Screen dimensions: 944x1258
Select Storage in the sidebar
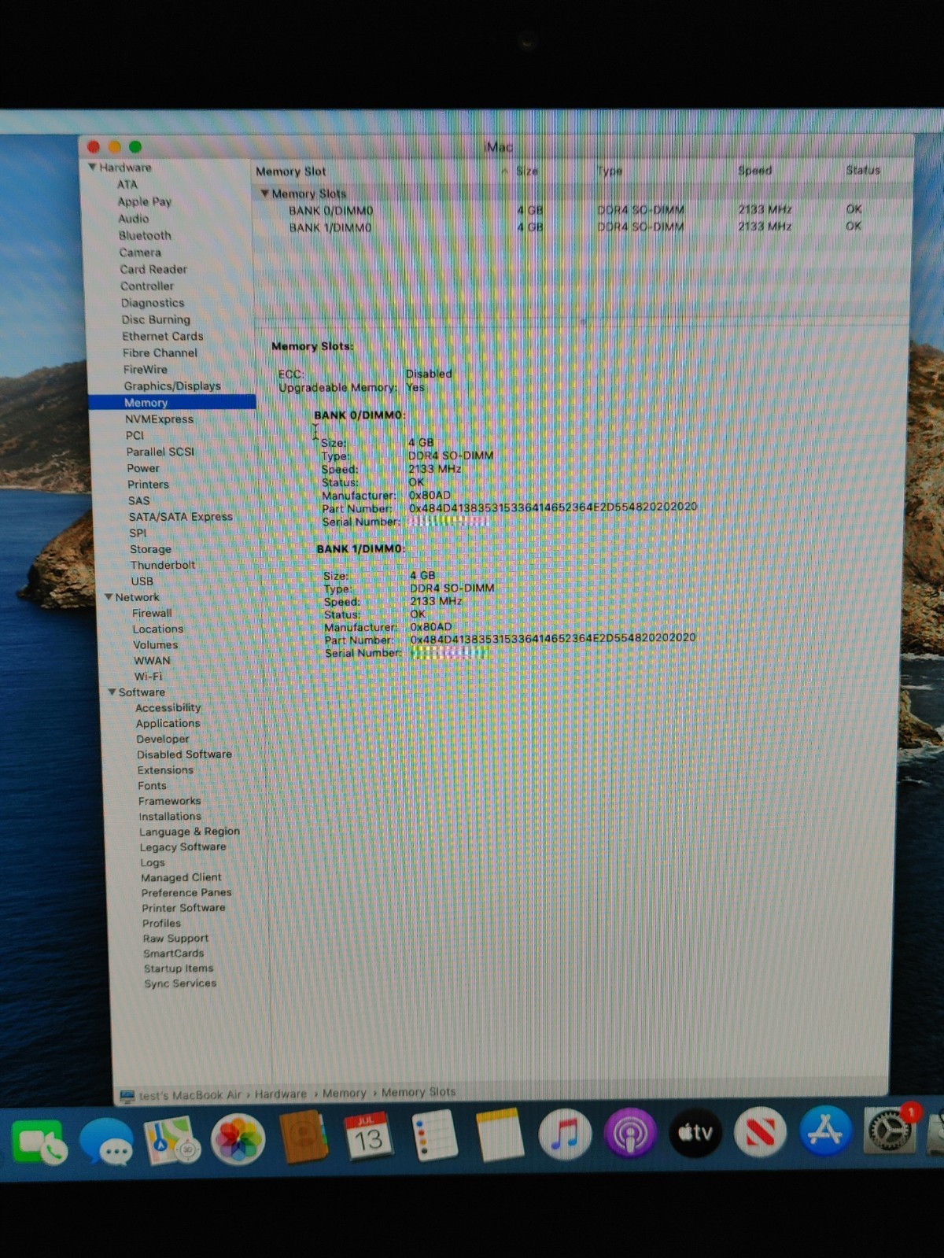pyautogui.click(x=150, y=549)
